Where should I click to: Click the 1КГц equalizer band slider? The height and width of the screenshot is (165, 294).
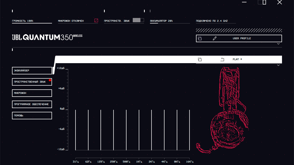[x=139, y=130]
